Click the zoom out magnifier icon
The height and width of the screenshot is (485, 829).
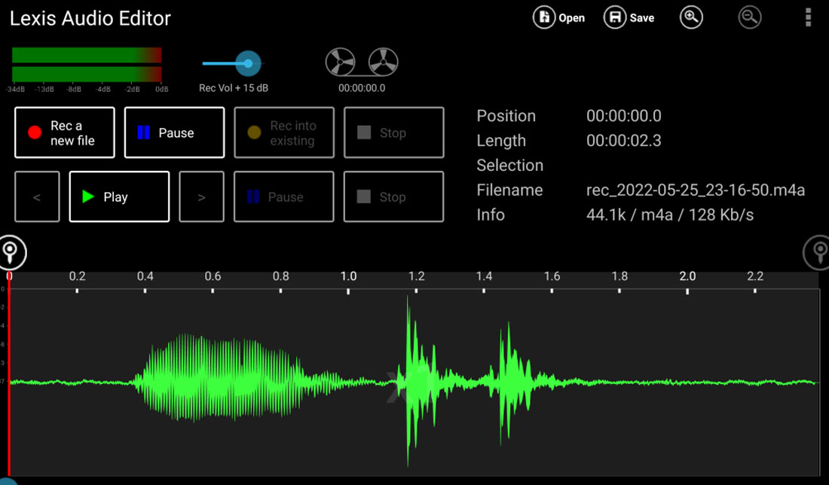(x=749, y=17)
